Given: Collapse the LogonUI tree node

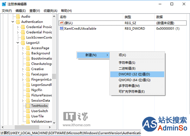Looking at the screenshot, I should click(18, 43).
